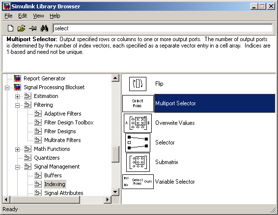Select the Overwrite Values block icon
This screenshot has width=278, height=215.
pos(138,123)
